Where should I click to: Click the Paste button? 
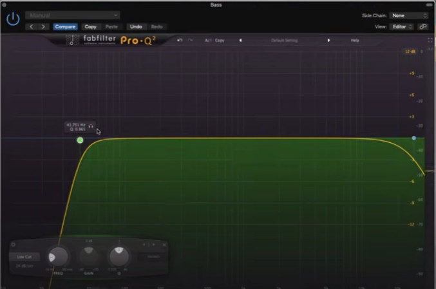pos(111,26)
